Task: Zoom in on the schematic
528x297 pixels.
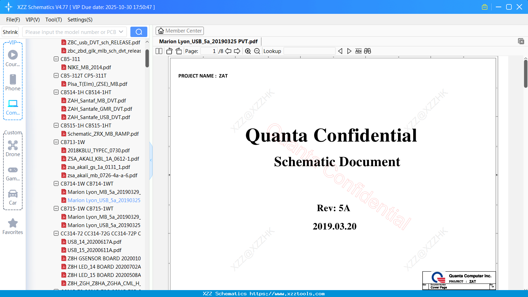Action: (x=248, y=51)
